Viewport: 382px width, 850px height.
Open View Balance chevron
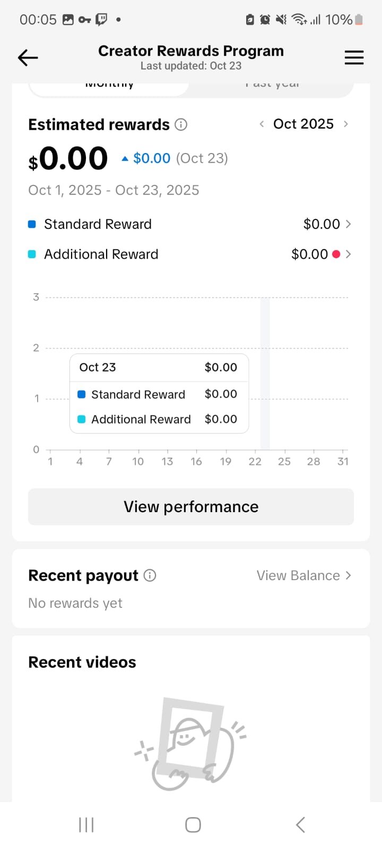[349, 575]
